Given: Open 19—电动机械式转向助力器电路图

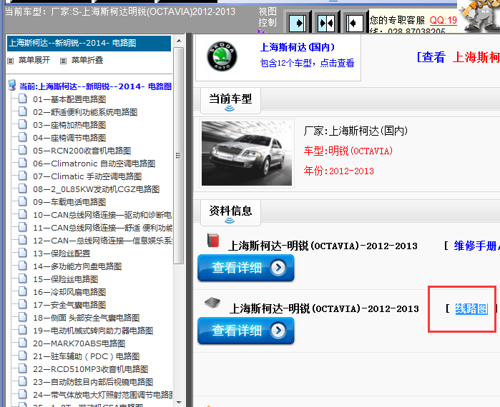Looking at the screenshot, I should pos(93,331).
